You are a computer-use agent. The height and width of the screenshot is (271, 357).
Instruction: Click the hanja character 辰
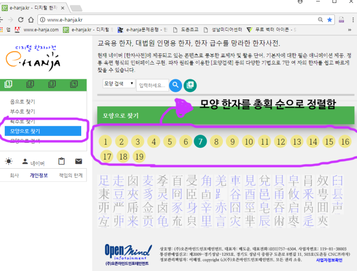265,221
